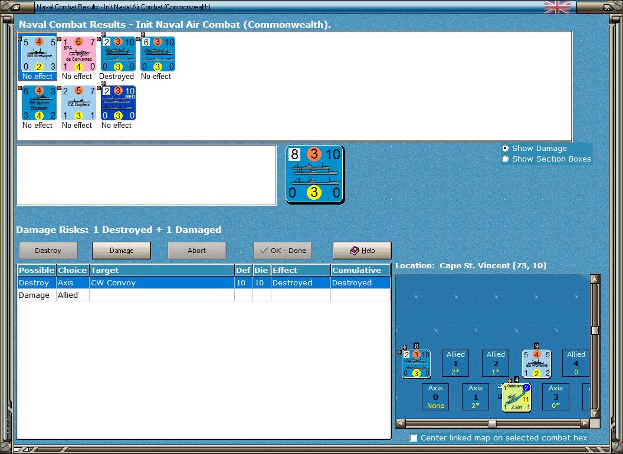Image resolution: width=623 pixels, height=454 pixels.
Task: Select the convoy counter marked Destroyed
Action: [x=118, y=54]
